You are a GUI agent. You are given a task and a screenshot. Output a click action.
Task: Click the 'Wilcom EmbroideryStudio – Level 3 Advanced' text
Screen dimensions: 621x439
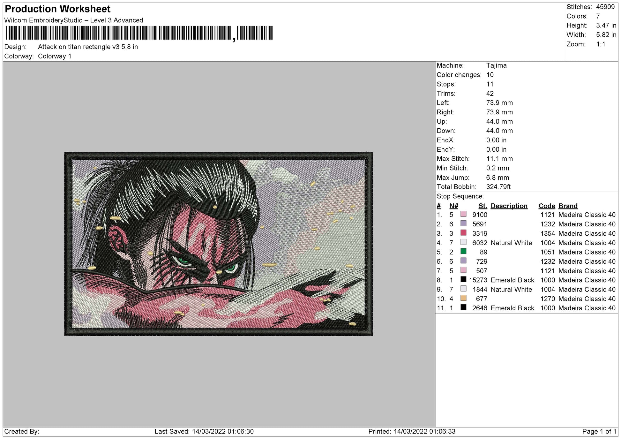[74, 20]
